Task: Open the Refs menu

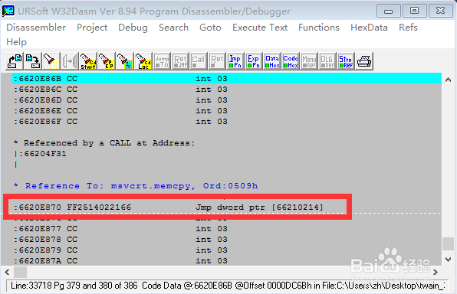Action: pos(409,28)
